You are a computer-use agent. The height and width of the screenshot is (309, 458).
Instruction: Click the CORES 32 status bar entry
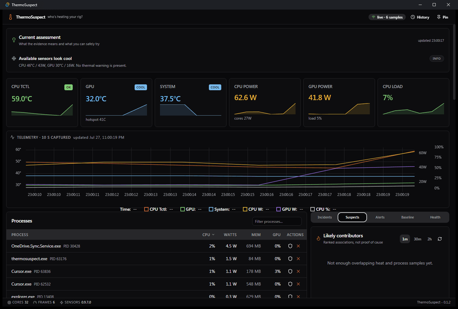click(x=18, y=303)
